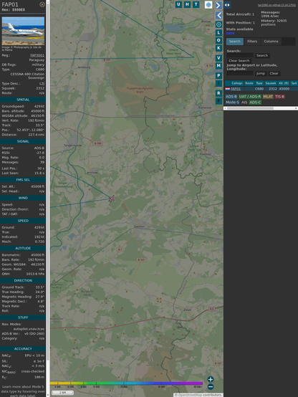
Task: Click the Clear button next to Jump
Action: pos(274,73)
